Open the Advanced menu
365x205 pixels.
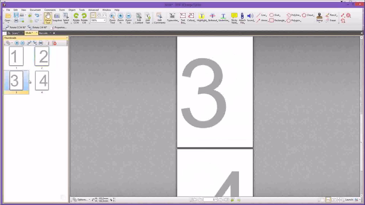click(x=93, y=10)
